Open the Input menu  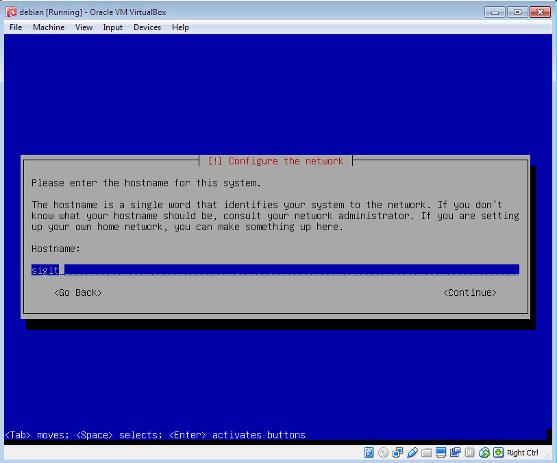tap(112, 27)
